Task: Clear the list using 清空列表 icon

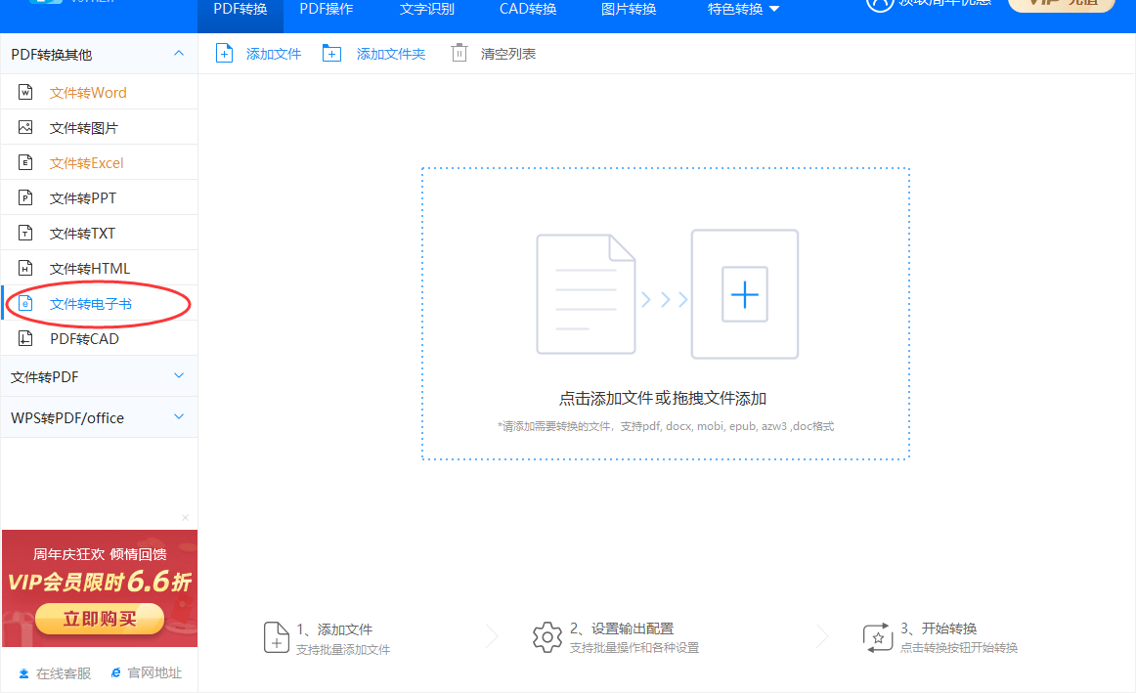Action: 459,53
